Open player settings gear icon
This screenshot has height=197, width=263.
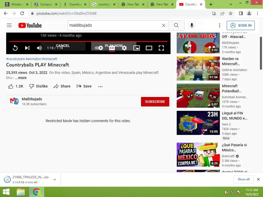tap(124, 48)
